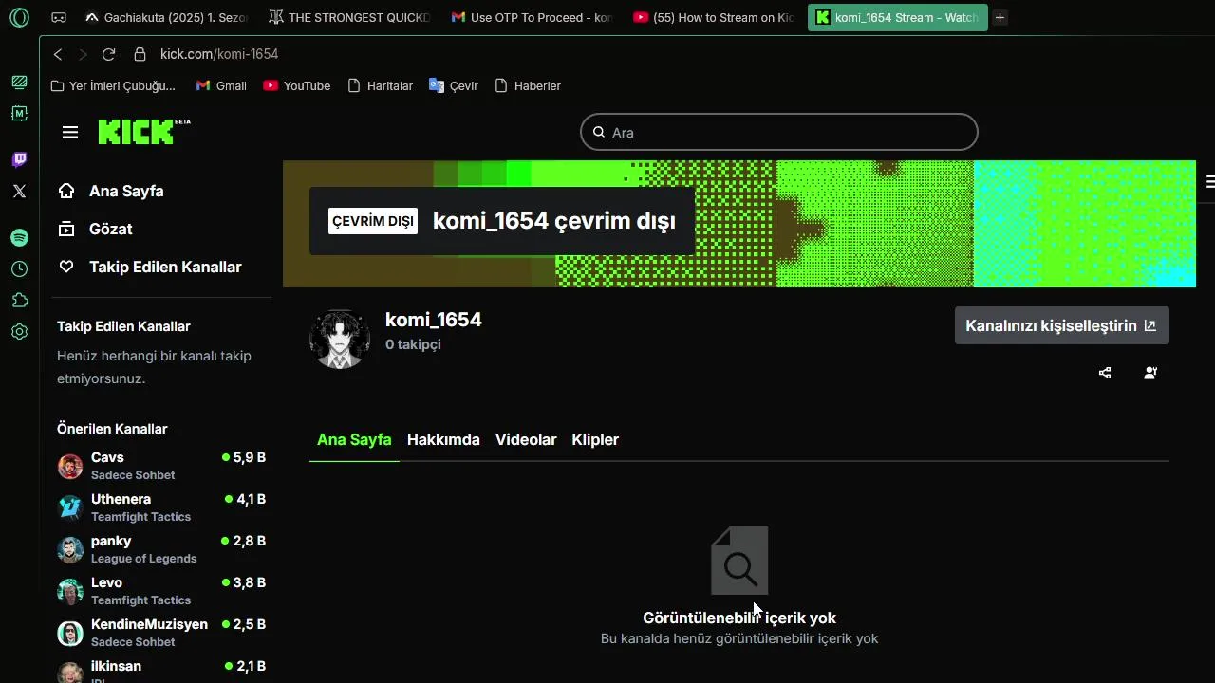Open the M sidebar panel icon
This screenshot has height=683, width=1215.
coord(19,113)
